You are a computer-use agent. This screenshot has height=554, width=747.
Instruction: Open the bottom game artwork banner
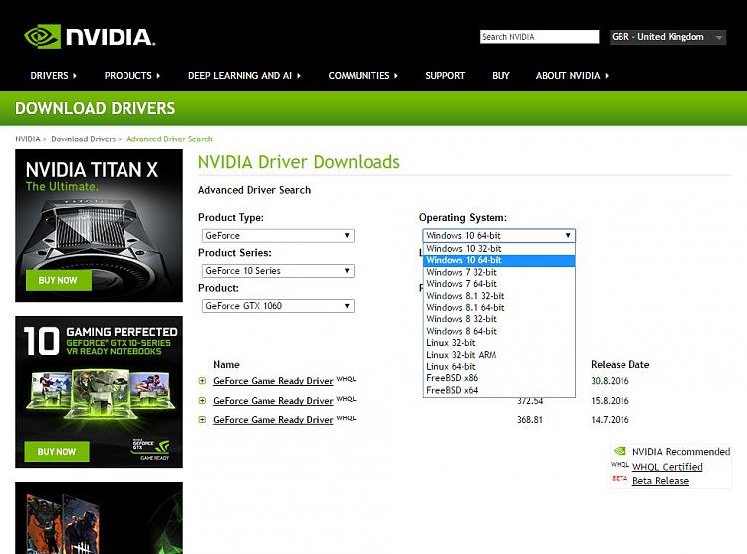coord(99,518)
